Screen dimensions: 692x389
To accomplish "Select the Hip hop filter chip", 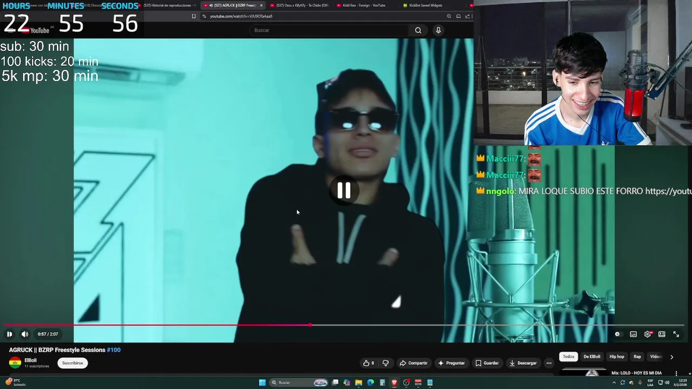I will click(x=617, y=357).
